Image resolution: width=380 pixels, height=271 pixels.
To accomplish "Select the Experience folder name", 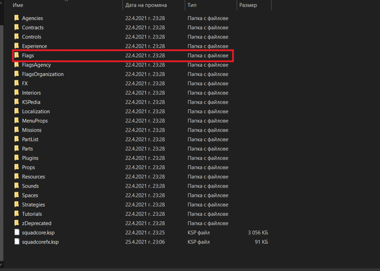I will pyautogui.click(x=34, y=46).
